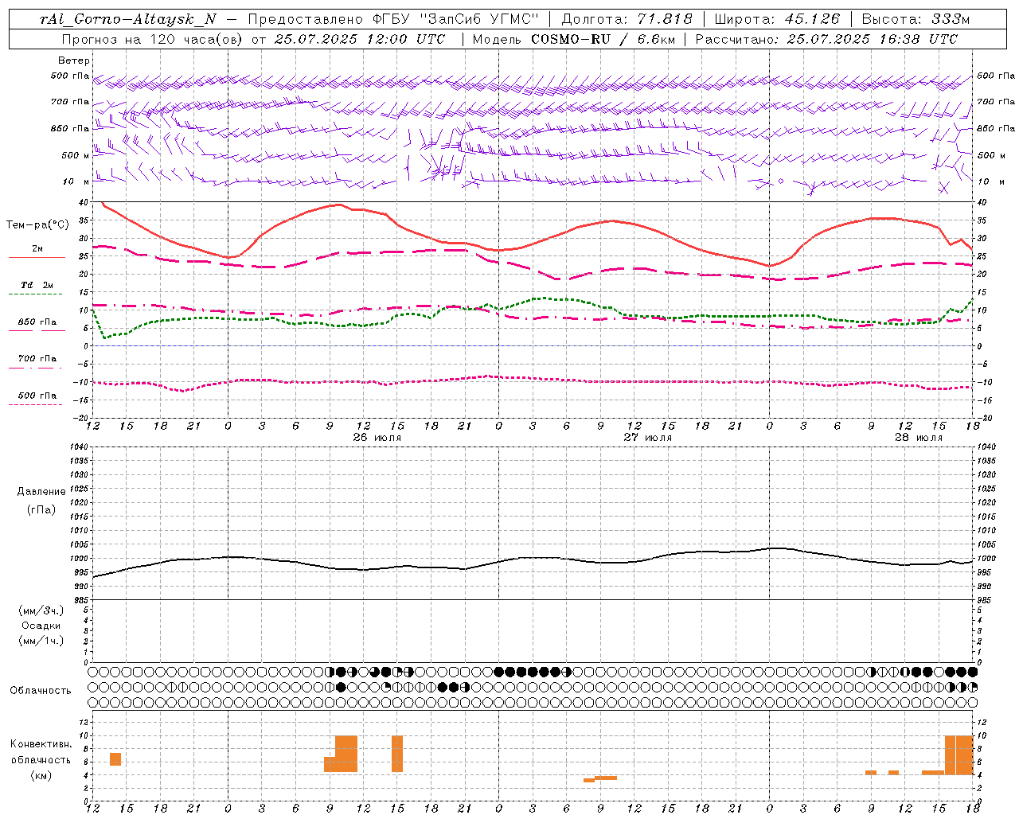
Task: Click the dash-dot 700 гПа legend line
Action: [35, 368]
